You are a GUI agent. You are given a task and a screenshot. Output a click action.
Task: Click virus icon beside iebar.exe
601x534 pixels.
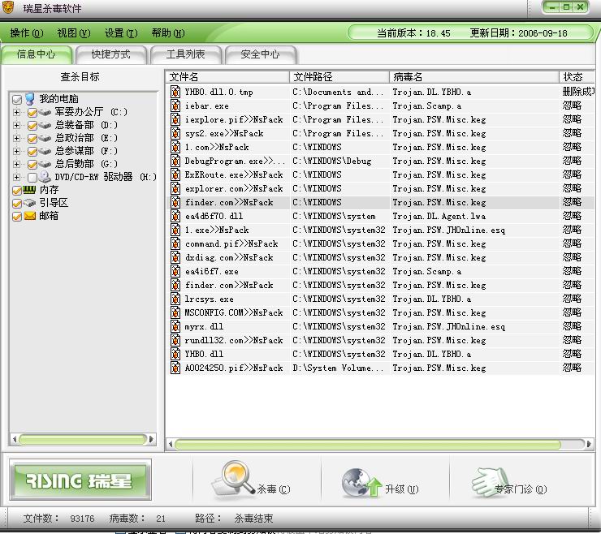click(175, 106)
